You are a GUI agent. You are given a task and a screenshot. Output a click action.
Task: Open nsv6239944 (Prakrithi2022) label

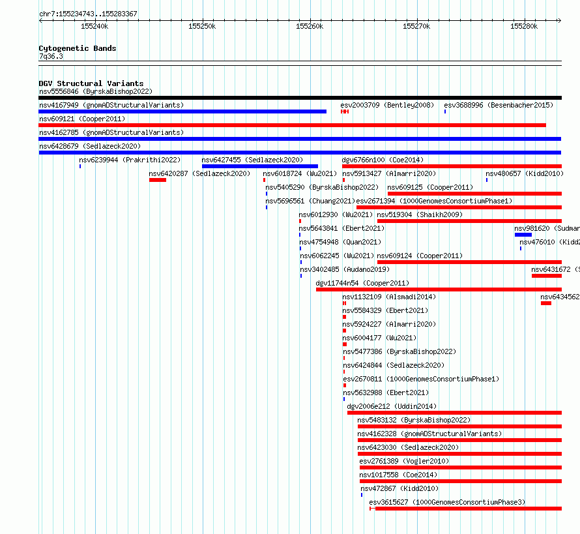point(130,160)
